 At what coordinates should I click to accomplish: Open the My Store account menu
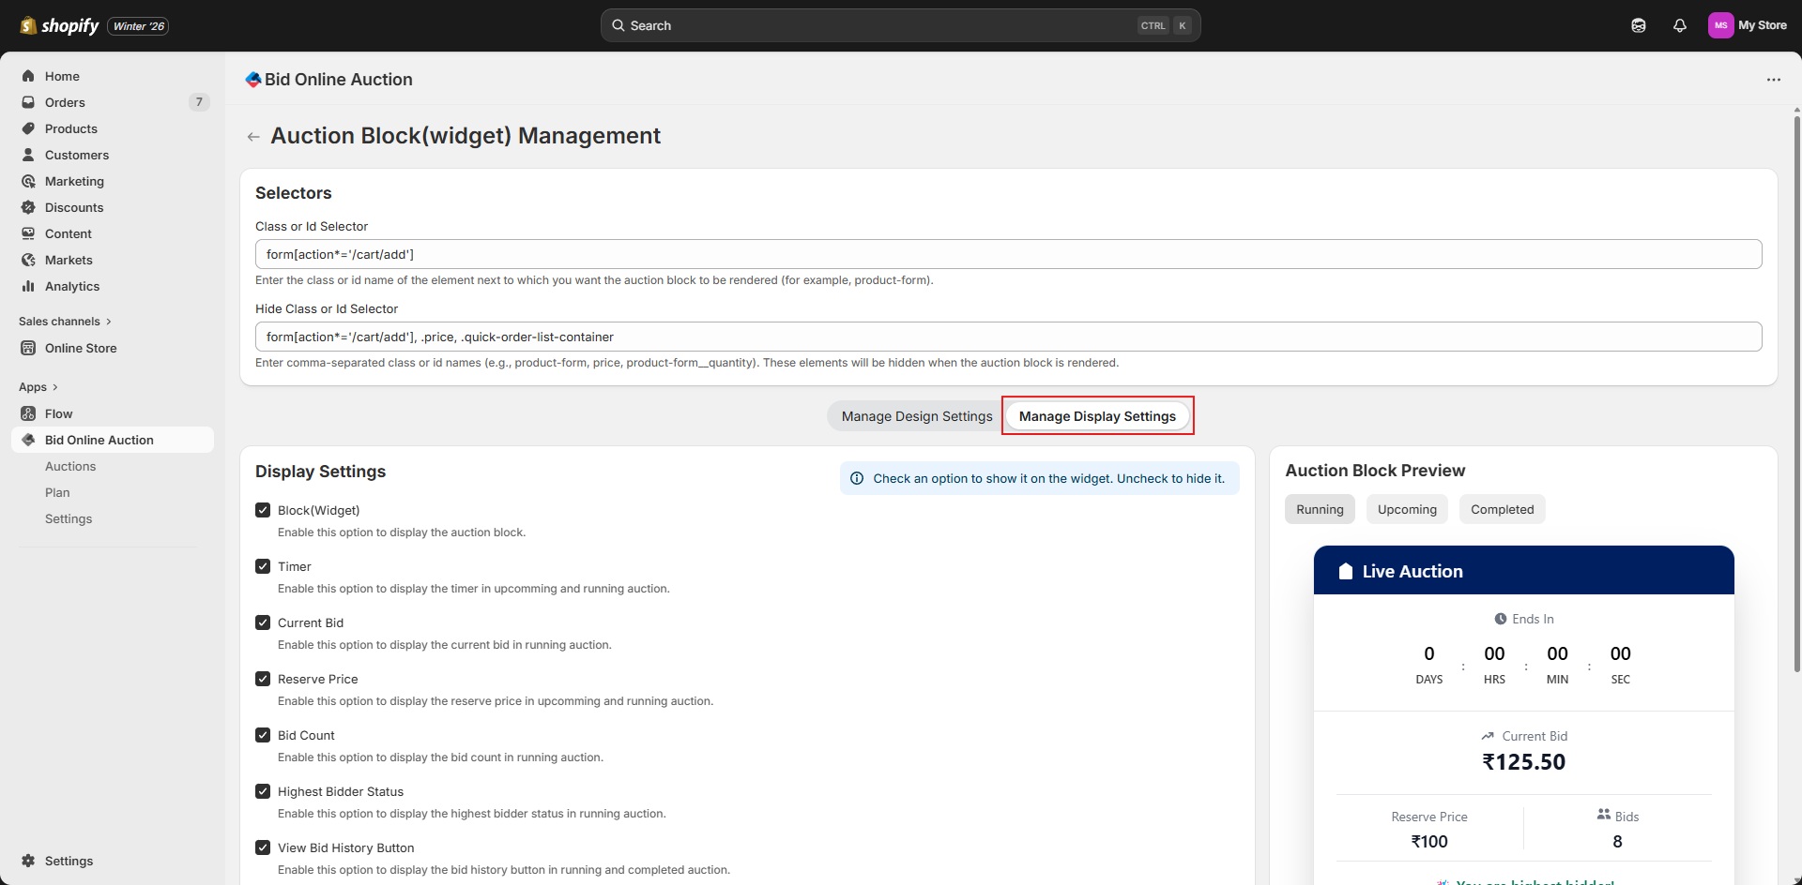[x=1747, y=25]
